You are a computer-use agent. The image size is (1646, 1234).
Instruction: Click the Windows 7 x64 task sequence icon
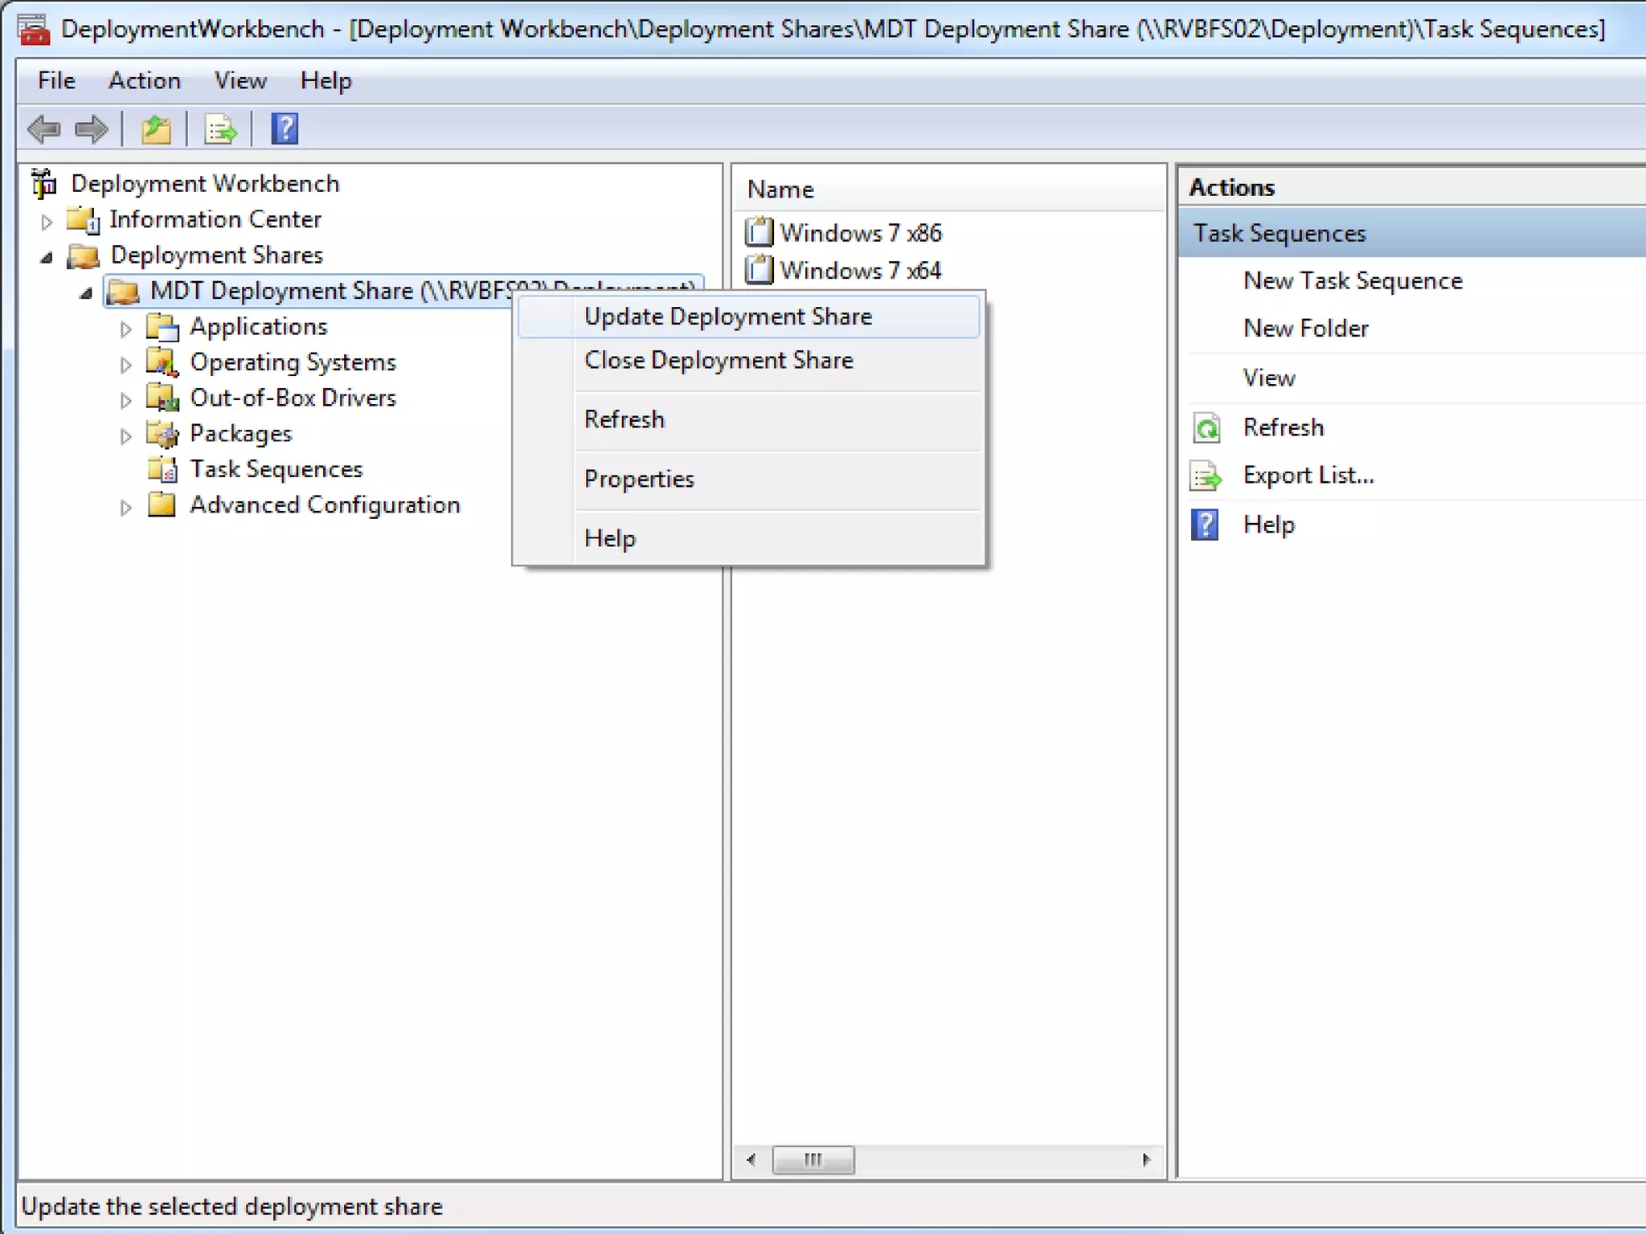tap(759, 270)
